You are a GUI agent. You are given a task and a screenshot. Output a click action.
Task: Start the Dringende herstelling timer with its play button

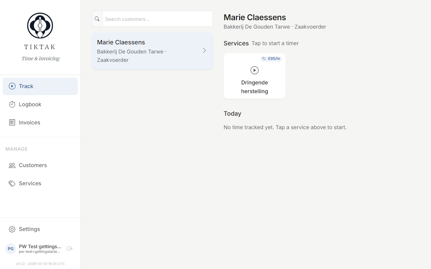click(x=254, y=70)
